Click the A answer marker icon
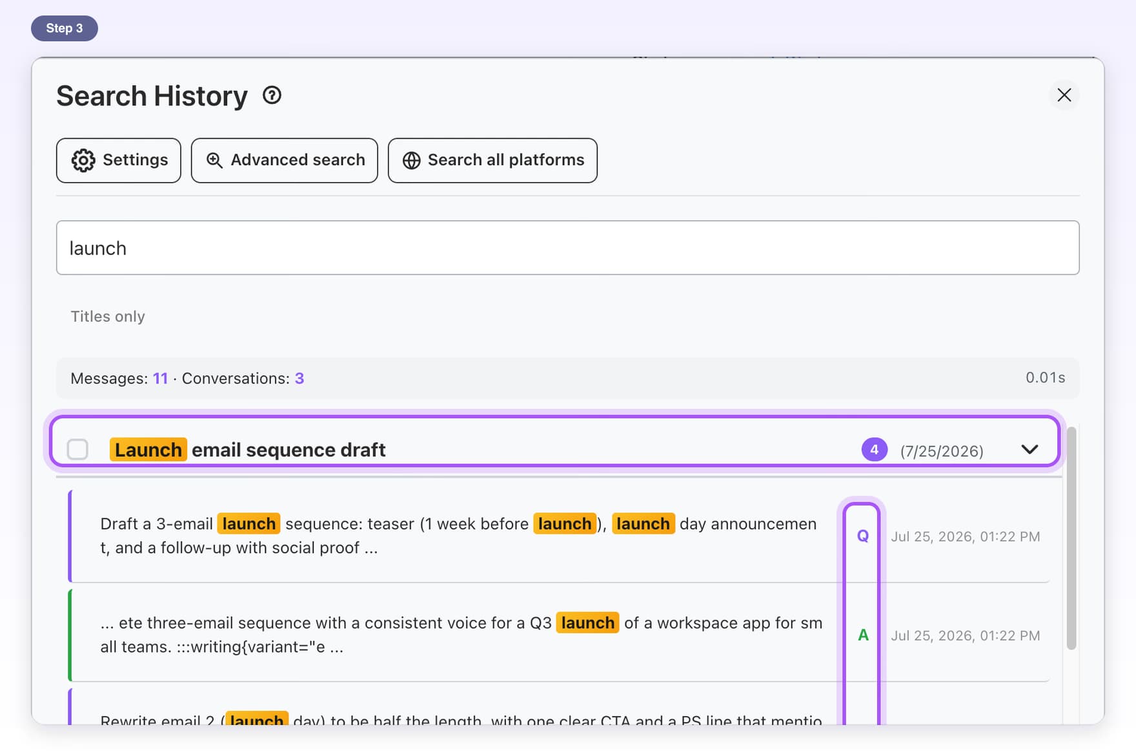The width and height of the screenshot is (1136, 756). click(x=863, y=635)
